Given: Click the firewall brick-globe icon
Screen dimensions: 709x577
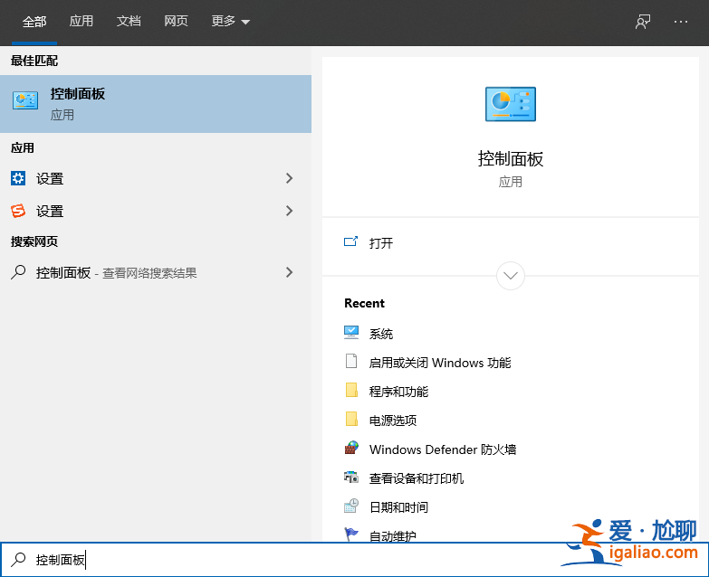Looking at the screenshot, I should 351,448.
